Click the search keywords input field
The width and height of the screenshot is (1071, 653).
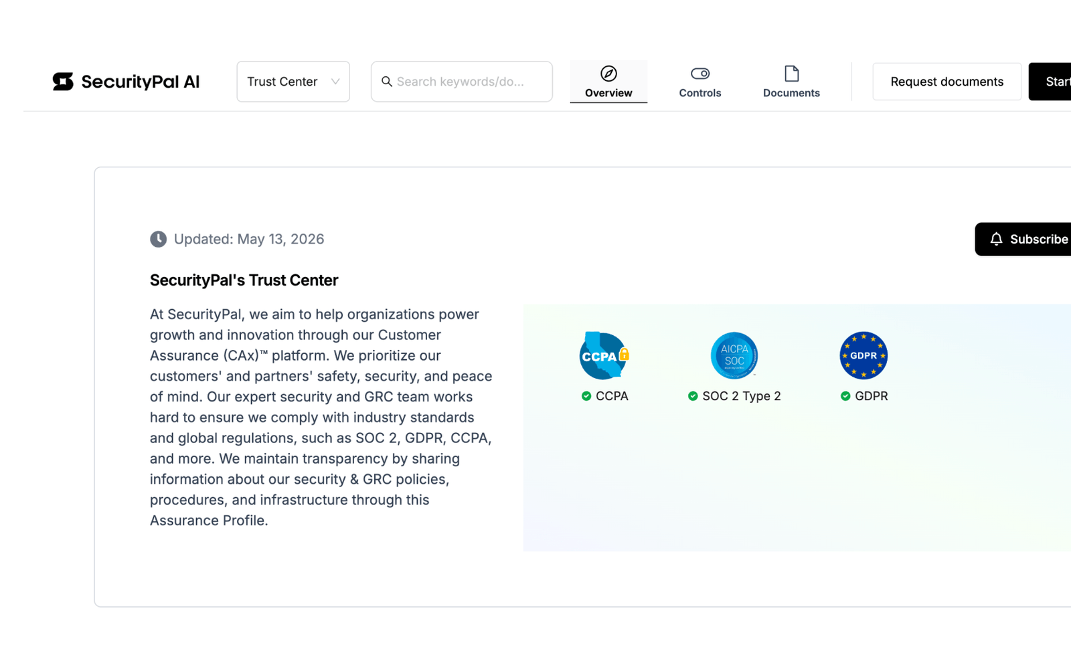[x=462, y=82]
